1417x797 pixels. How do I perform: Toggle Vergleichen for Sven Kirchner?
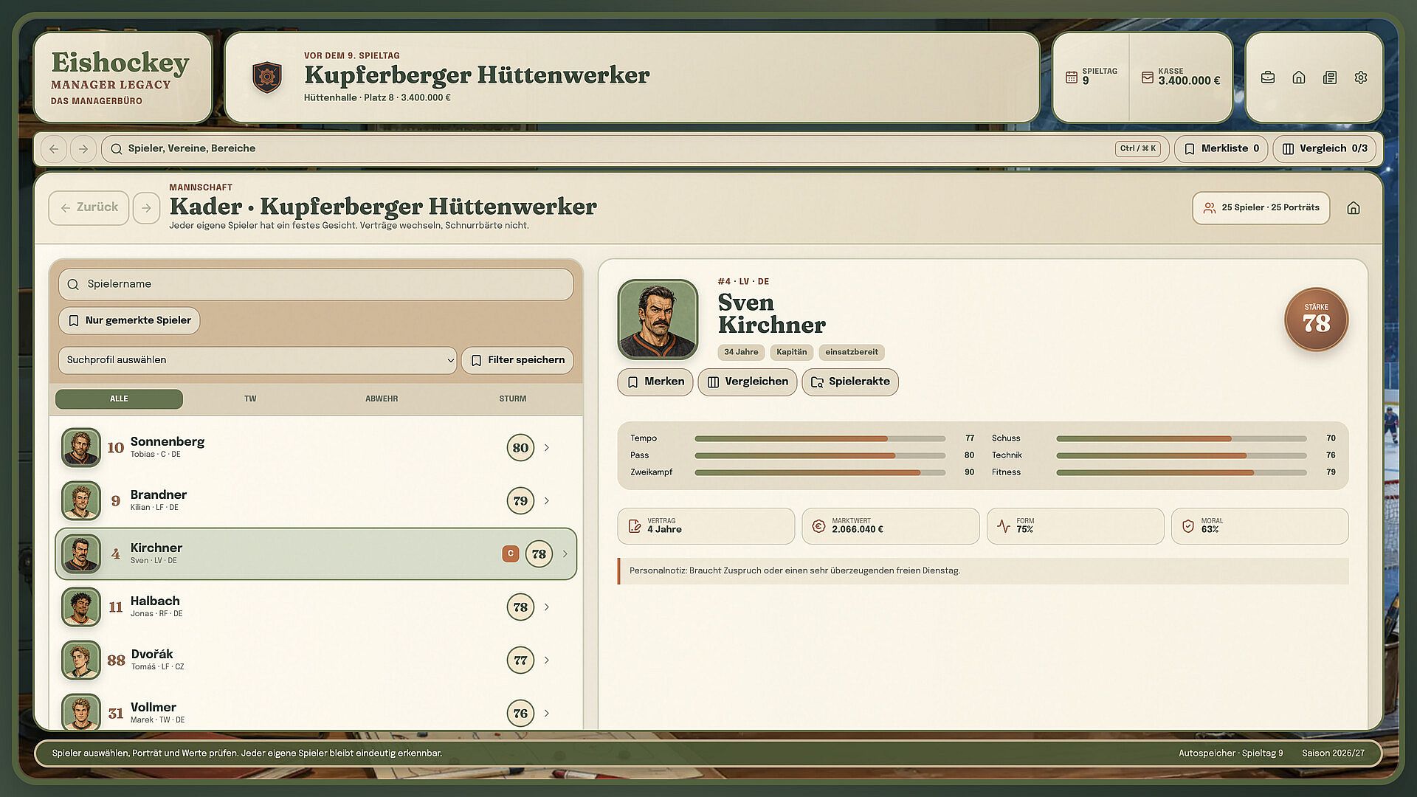[x=748, y=382]
